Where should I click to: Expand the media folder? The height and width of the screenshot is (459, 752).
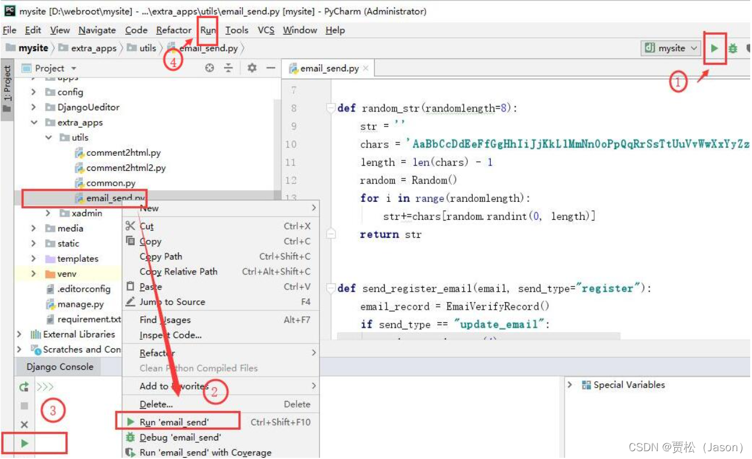(x=34, y=228)
